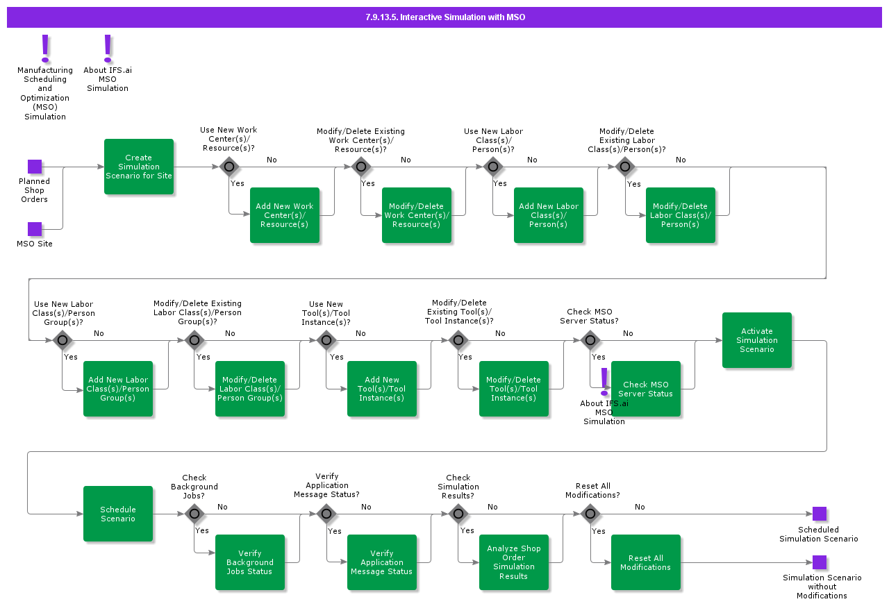Click the Schedule Scenario box

point(118,514)
